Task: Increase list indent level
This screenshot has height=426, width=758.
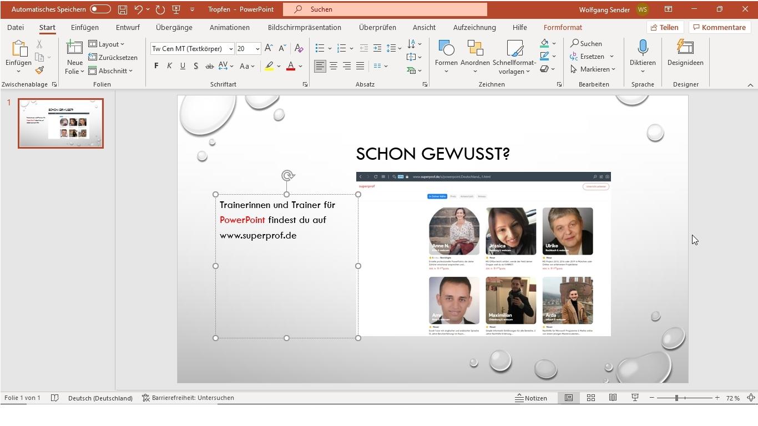Action: (377, 48)
